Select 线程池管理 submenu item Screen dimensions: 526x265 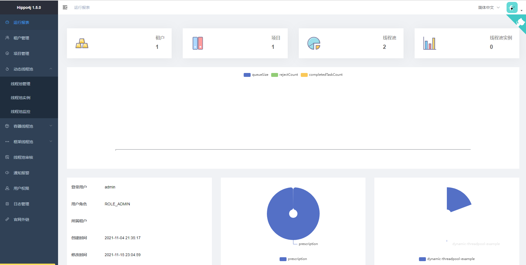(29, 84)
